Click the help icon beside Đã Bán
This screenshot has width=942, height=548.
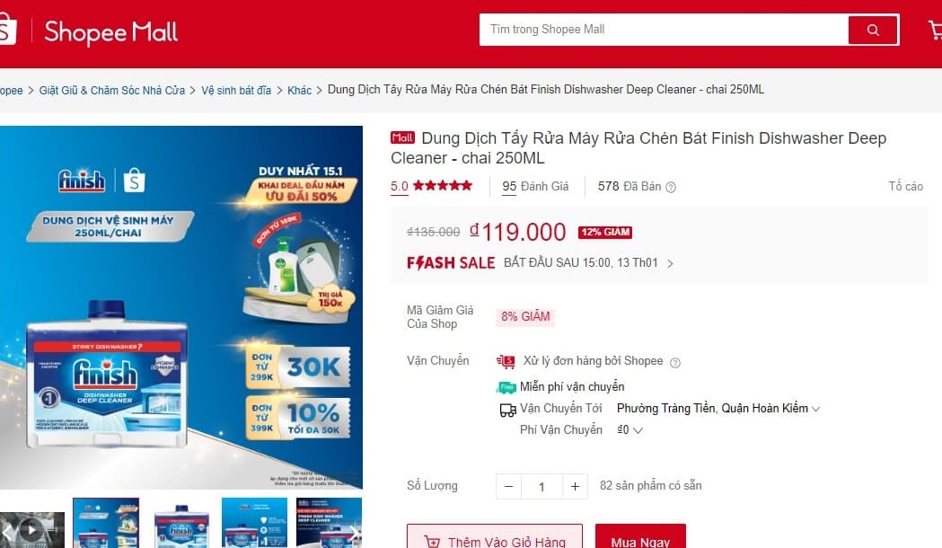click(x=671, y=187)
